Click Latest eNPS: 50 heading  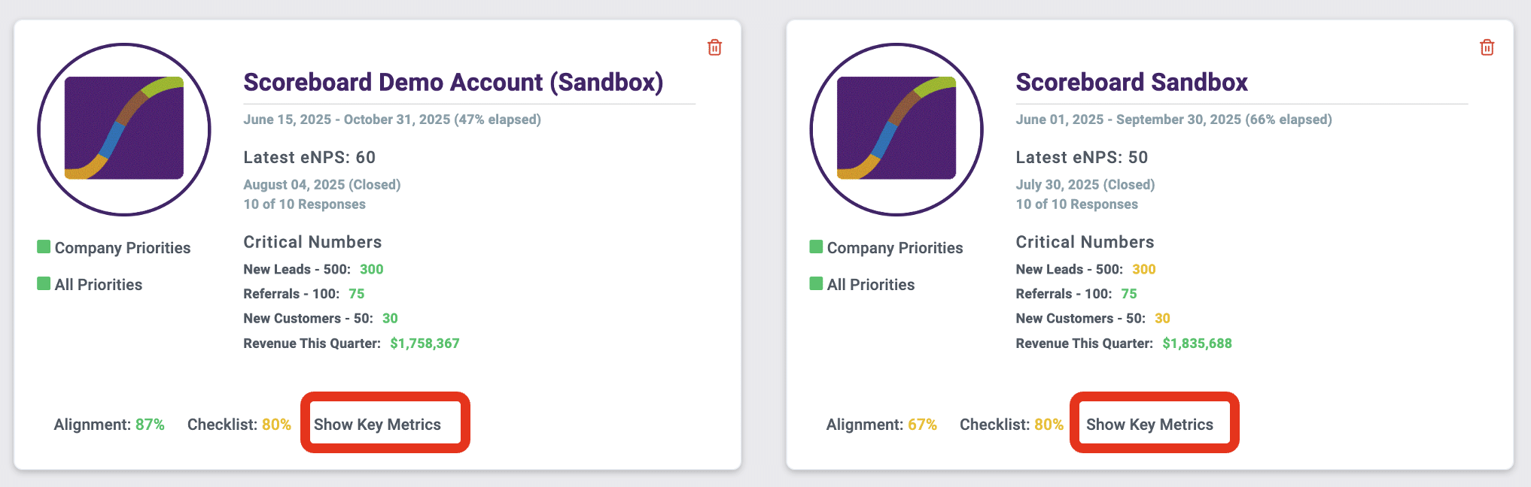coord(1082,157)
